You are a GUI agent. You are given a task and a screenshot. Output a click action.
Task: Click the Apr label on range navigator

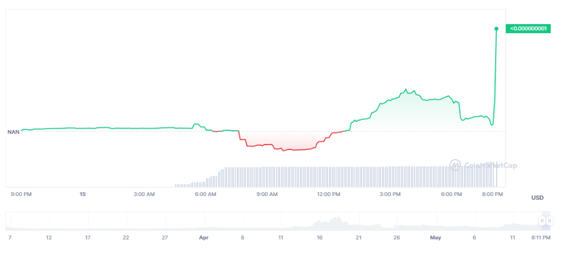[204, 238]
